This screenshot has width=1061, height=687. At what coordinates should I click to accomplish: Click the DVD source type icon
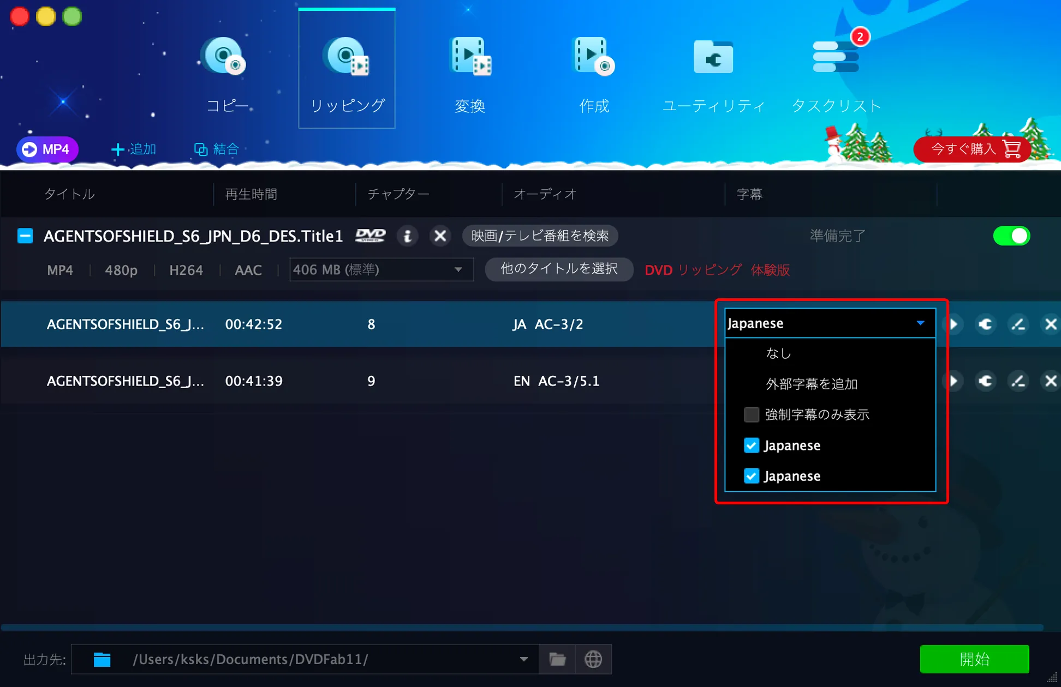click(x=371, y=236)
